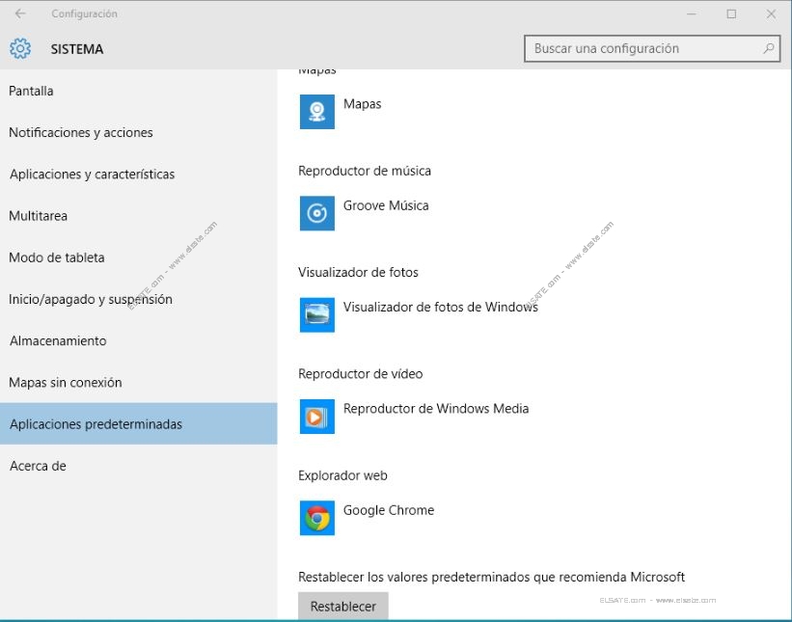Minimize the Configuración window
The height and width of the screenshot is (622, 792).
point(692,14)
